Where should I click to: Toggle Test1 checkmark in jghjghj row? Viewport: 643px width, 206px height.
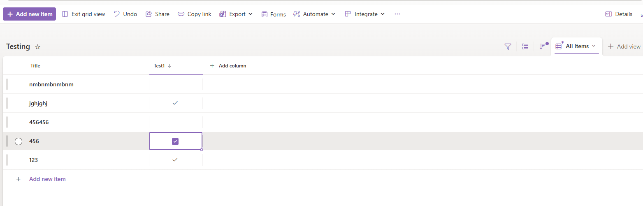tap(175, 103)
